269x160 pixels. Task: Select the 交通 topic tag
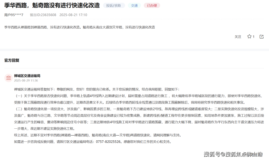[134, 5]
